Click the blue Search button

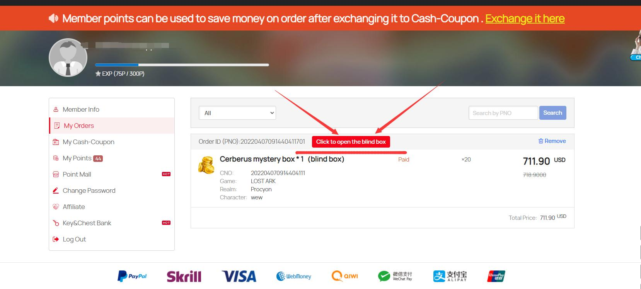[552, 113]
